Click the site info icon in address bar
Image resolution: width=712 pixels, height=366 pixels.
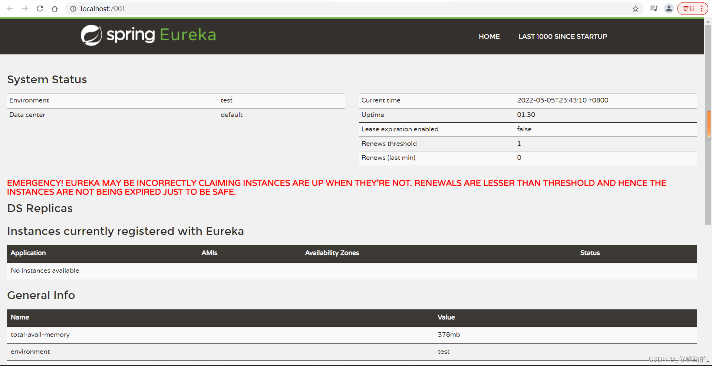coord(73,9)
